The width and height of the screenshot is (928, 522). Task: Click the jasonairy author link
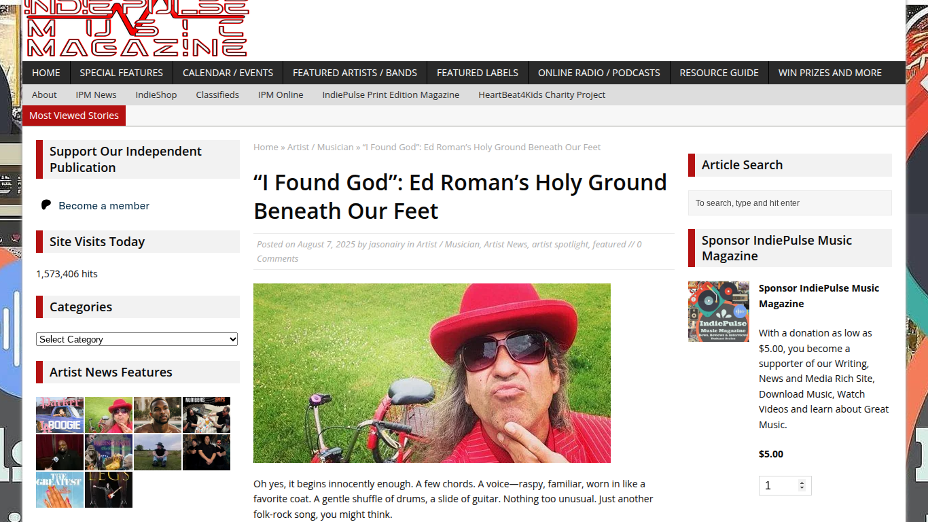[x=387, y=244]
